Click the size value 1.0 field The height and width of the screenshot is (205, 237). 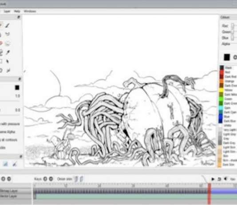point(17,96)
